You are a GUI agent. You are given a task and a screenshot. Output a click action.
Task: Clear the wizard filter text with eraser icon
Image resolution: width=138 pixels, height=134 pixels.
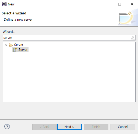click(x=133, y=38)
